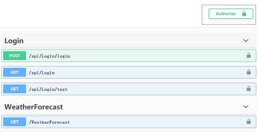Click the Login section title
The height and width of the screenshot is (132, 257).
point(14,41)
